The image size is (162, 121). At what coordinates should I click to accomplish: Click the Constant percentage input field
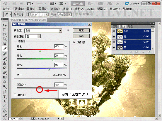(59, 85)
